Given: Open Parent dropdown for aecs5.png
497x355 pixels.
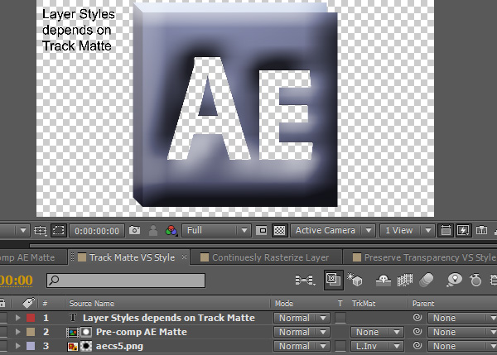Looking at the screenshot, I should click(462, 346).
